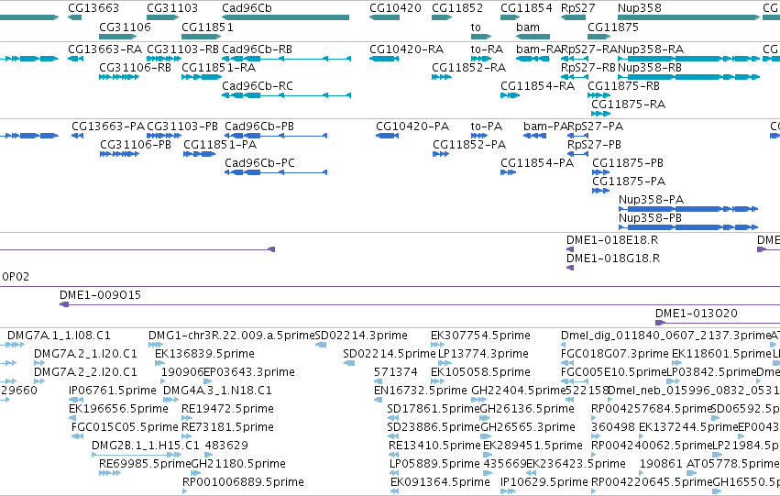Select the CG13663 gene label
Image resolution: width=780 pixels, height=496 pixels.
point(93,8)
